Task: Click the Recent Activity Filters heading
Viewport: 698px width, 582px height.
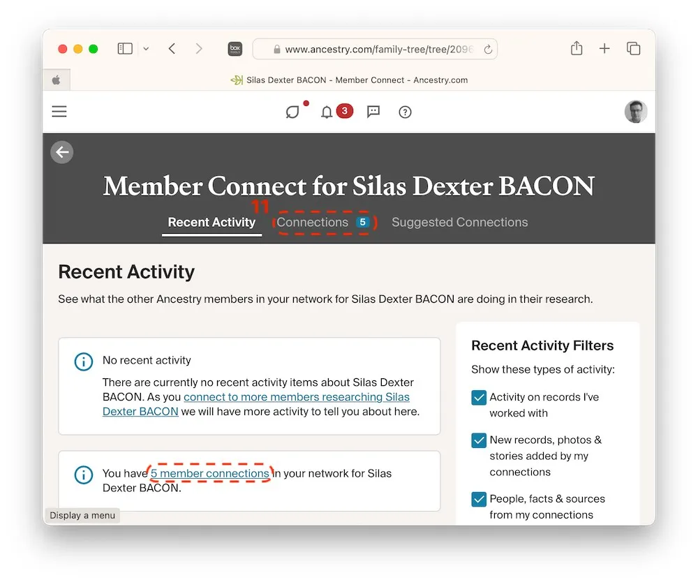Action: click(542, 345)
